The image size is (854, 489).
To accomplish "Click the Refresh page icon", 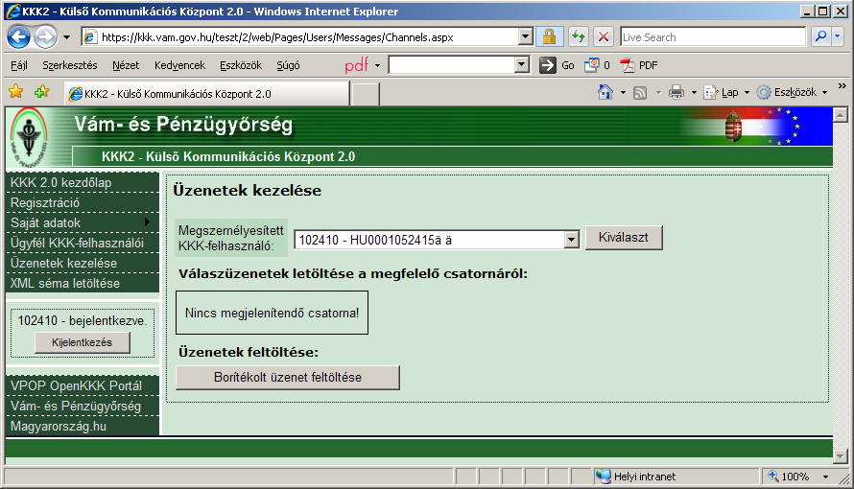I will (579, 37).
